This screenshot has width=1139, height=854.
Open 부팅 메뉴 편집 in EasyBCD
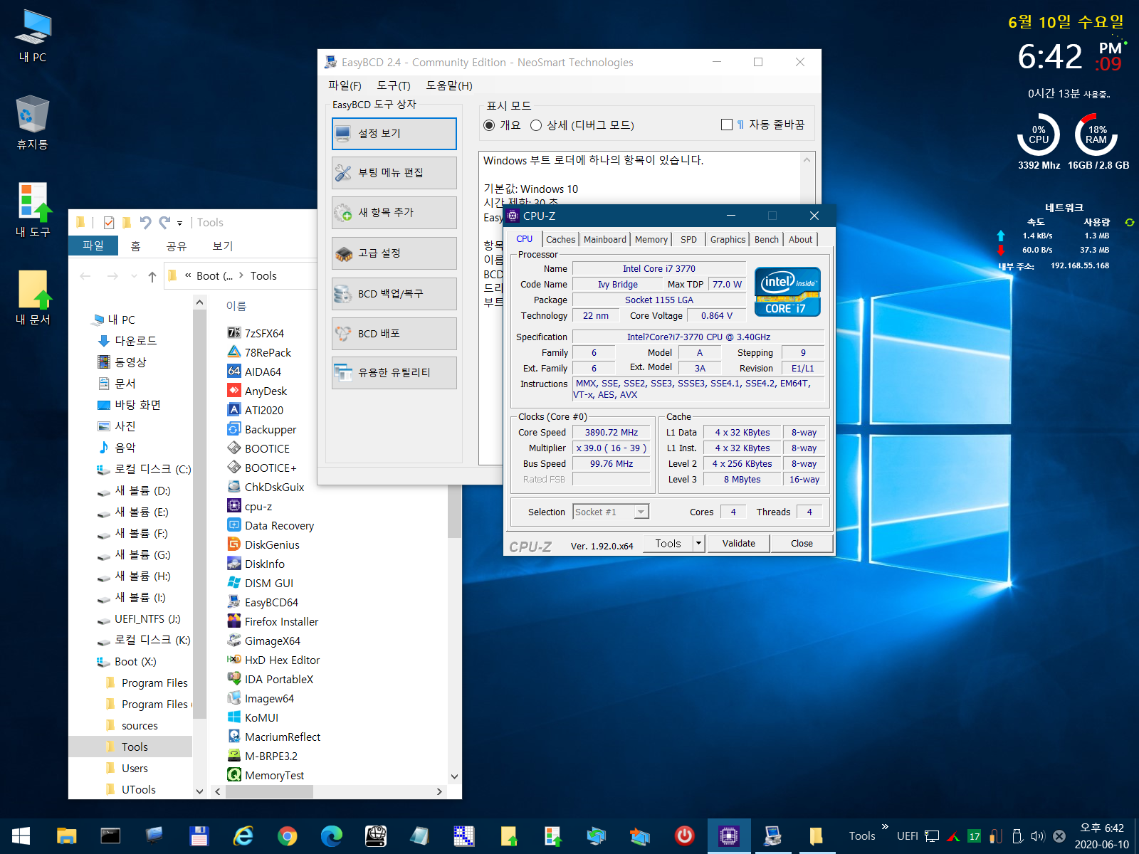click(x=394, y=173)
